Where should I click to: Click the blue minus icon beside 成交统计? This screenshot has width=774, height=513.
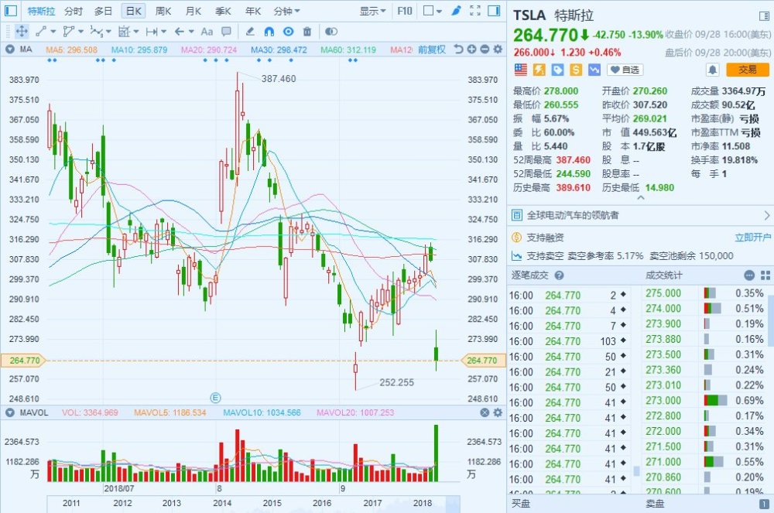749,275
